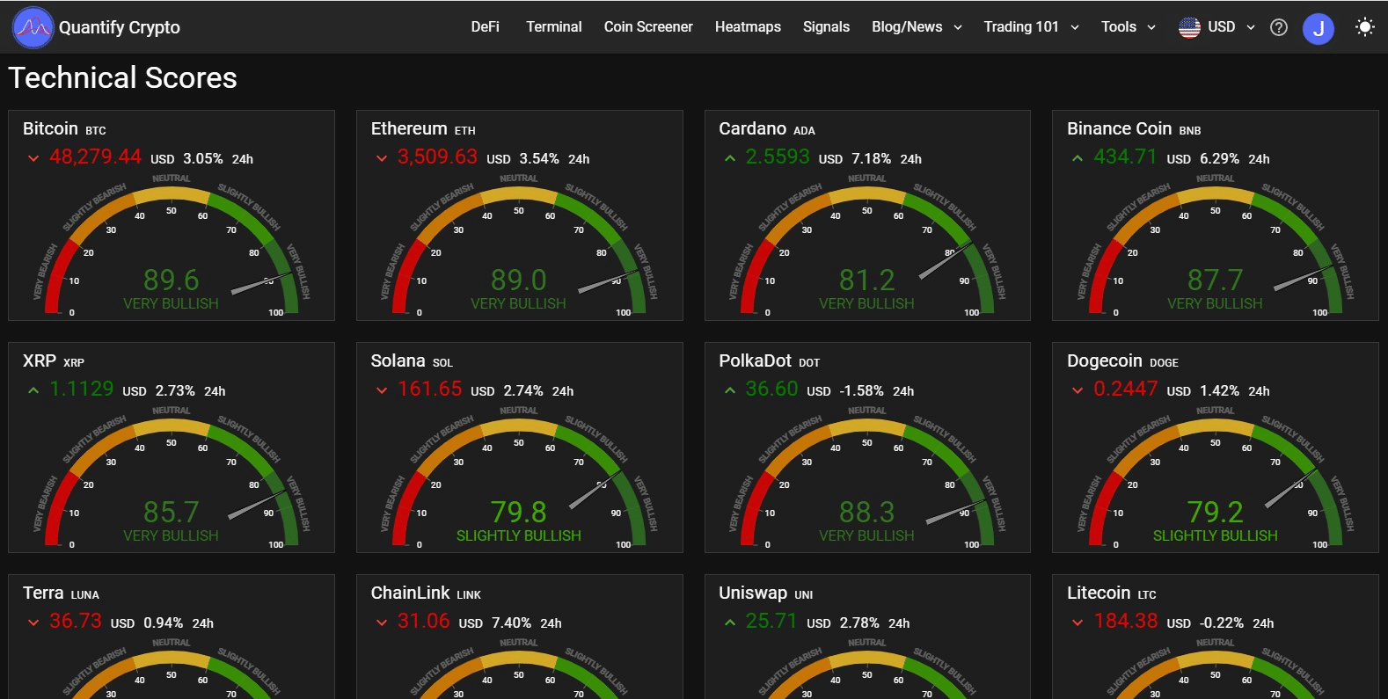Image resolution: width=1388 pixels, height=699 pixels.
Task: Click the Dogecoin price 0.2447
Action: (1125, 389)
